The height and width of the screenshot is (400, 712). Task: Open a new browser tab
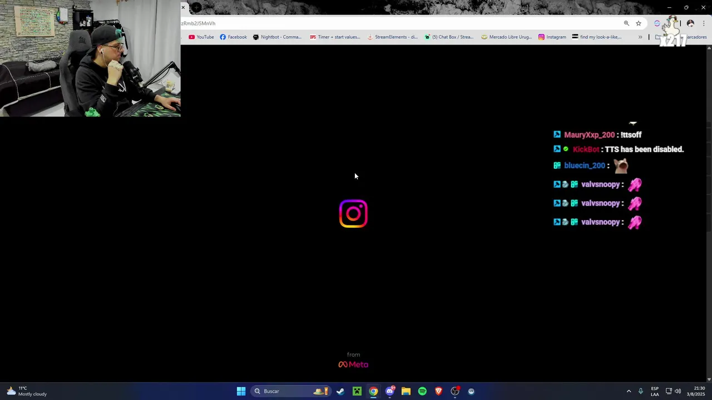click(x=196, y=7)
